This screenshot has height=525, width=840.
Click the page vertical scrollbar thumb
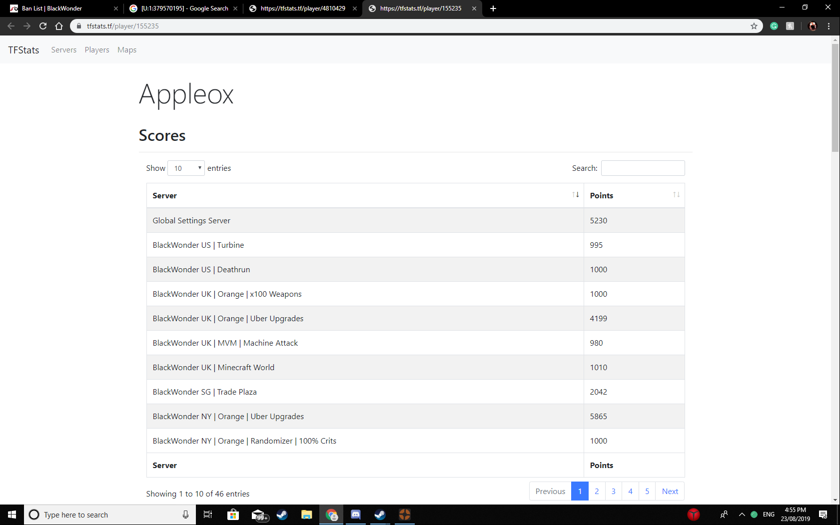click(x=835, y=97)
